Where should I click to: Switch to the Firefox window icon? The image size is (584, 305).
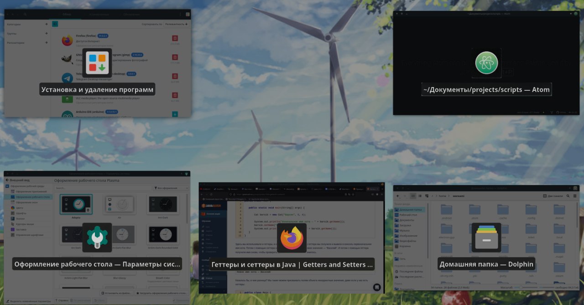point(292,238)
